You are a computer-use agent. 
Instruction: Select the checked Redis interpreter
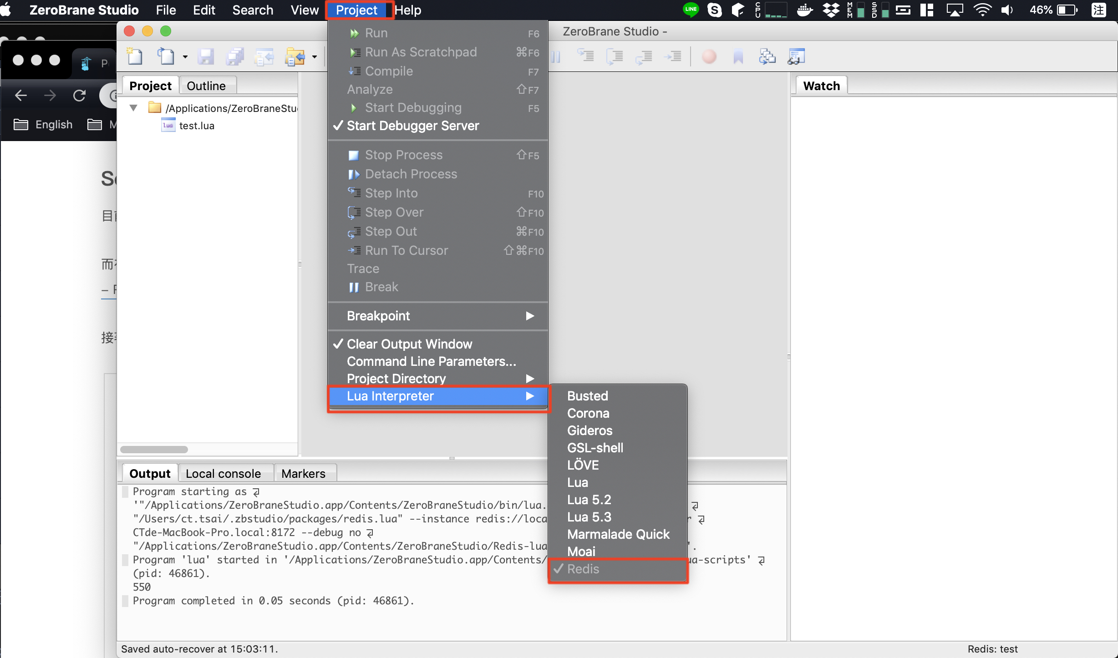(x=583, y=569)
